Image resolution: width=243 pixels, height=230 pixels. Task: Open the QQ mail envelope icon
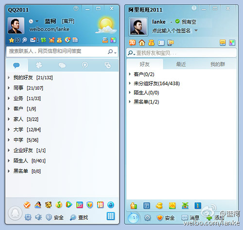(x=33, y=40)
